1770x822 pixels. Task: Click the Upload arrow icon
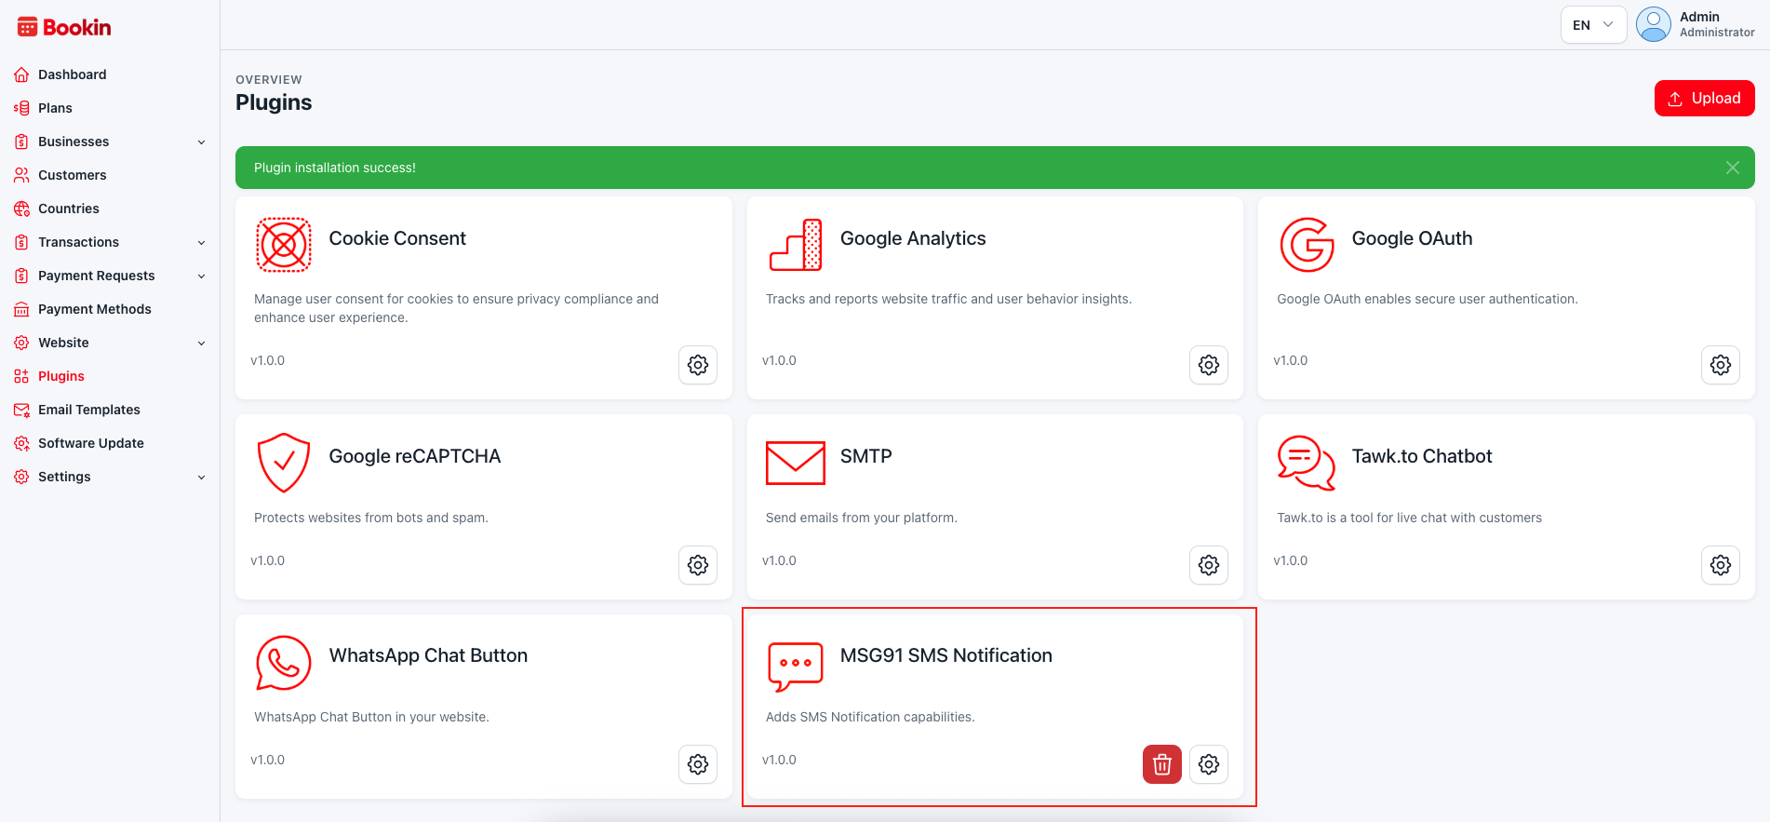(1675, 99)
